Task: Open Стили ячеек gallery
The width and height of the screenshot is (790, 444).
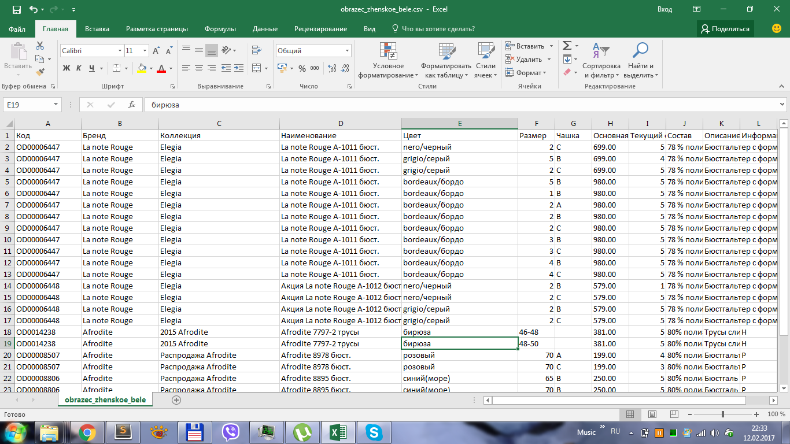Action: (486, 61)
